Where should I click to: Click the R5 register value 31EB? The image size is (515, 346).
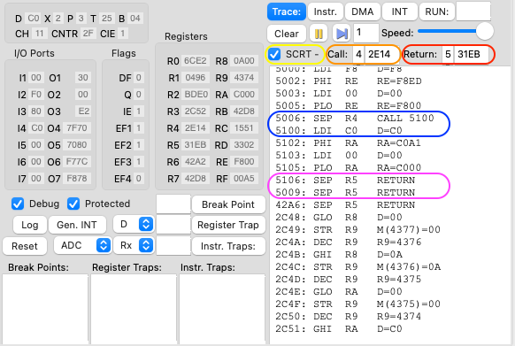point(196,145)
